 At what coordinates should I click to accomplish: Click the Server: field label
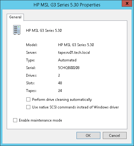31,53
